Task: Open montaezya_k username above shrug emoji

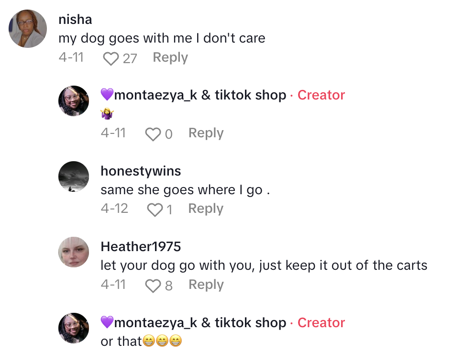Action: click(x=200, y=95)
